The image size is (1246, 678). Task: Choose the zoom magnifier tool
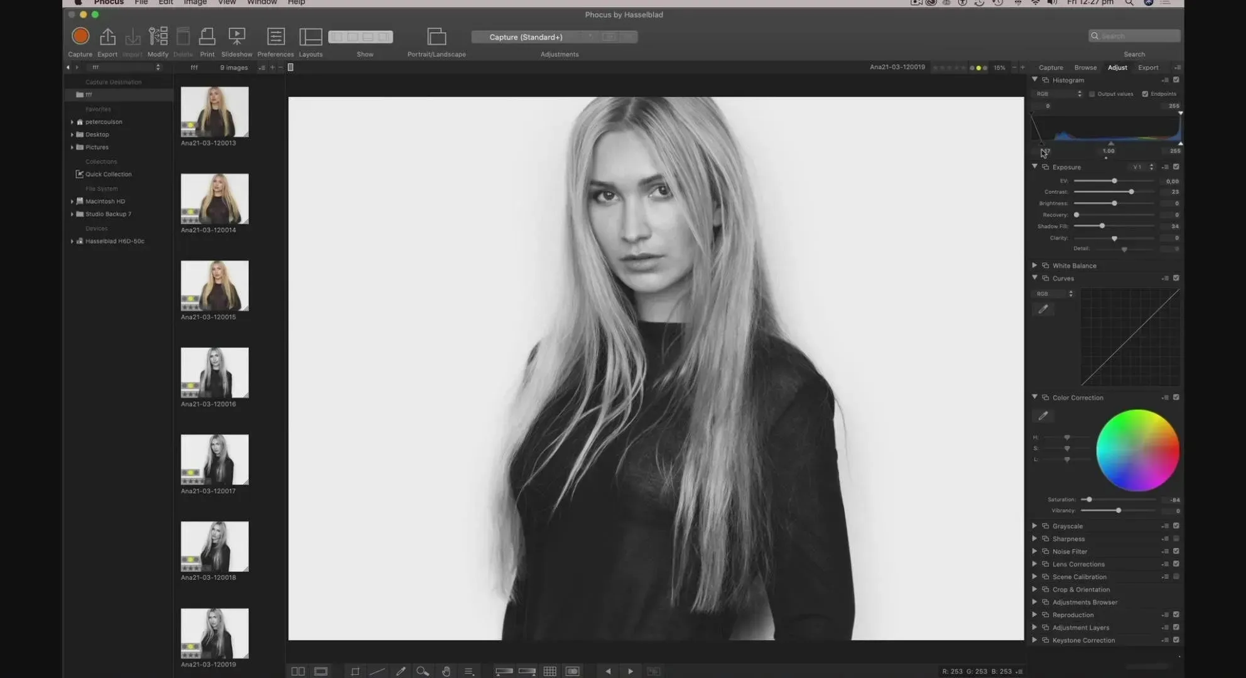[x=422, y=671]
